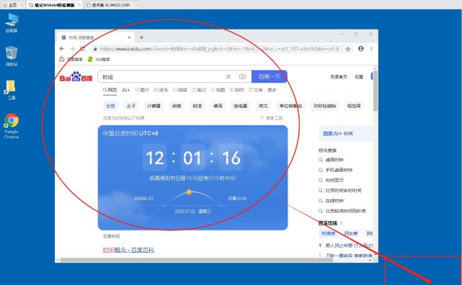Click the page's horizontal scrollbar thumb
The width and height of the screenshot is (462, 285).
[x=196, y=260]
